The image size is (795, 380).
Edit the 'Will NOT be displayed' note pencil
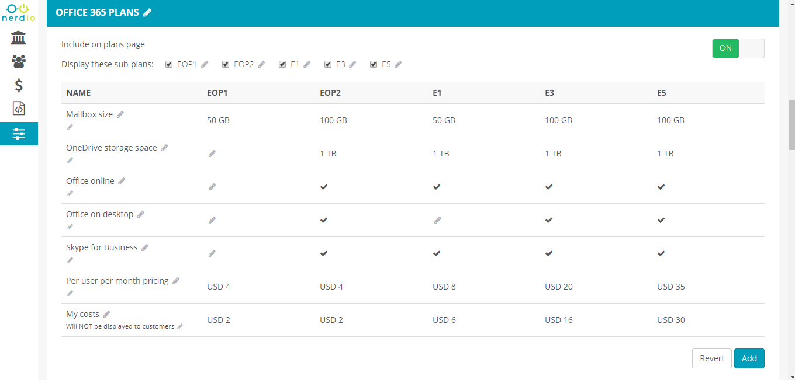(180, 327)
